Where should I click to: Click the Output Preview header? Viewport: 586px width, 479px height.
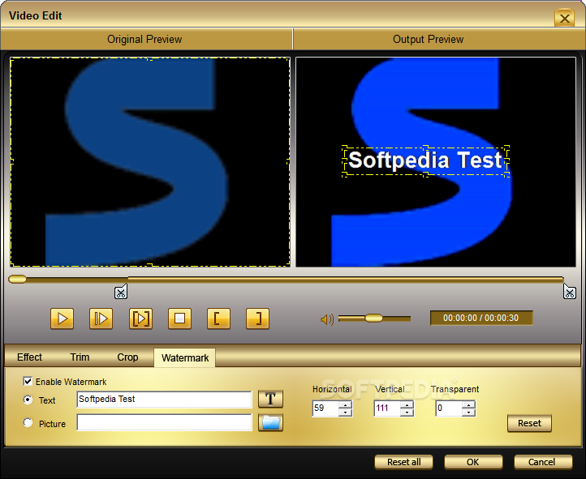(428, 39)
